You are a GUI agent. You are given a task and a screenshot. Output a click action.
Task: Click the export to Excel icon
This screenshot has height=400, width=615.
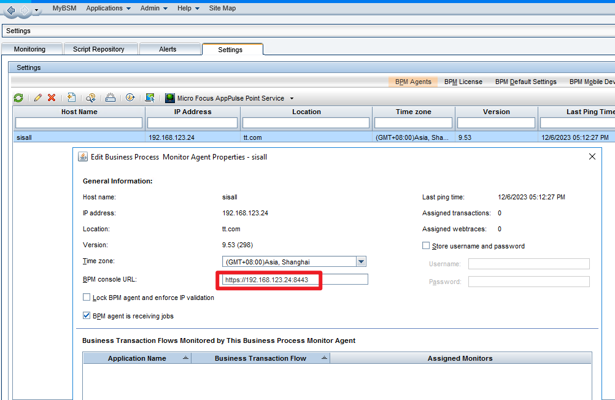click(71, 98)
